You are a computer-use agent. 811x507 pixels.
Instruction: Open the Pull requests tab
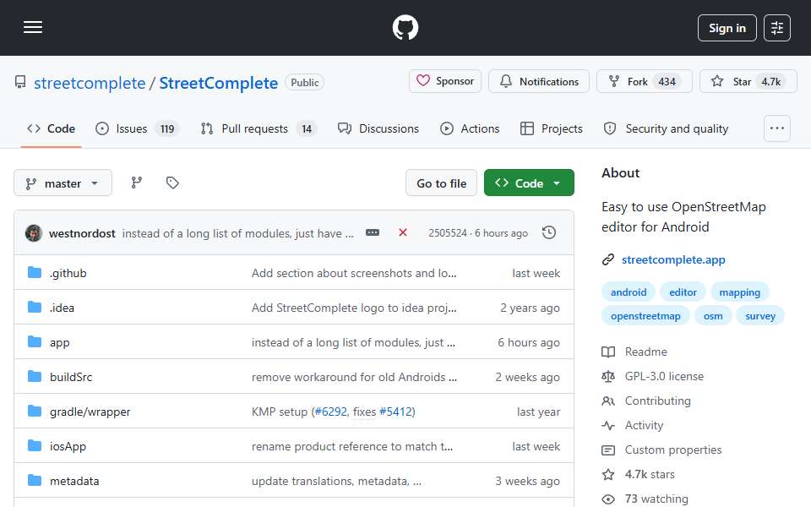click(x=259, y=128)
